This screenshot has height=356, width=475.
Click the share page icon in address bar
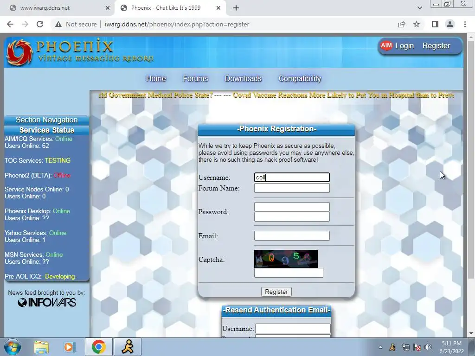(x=402, y=24)
